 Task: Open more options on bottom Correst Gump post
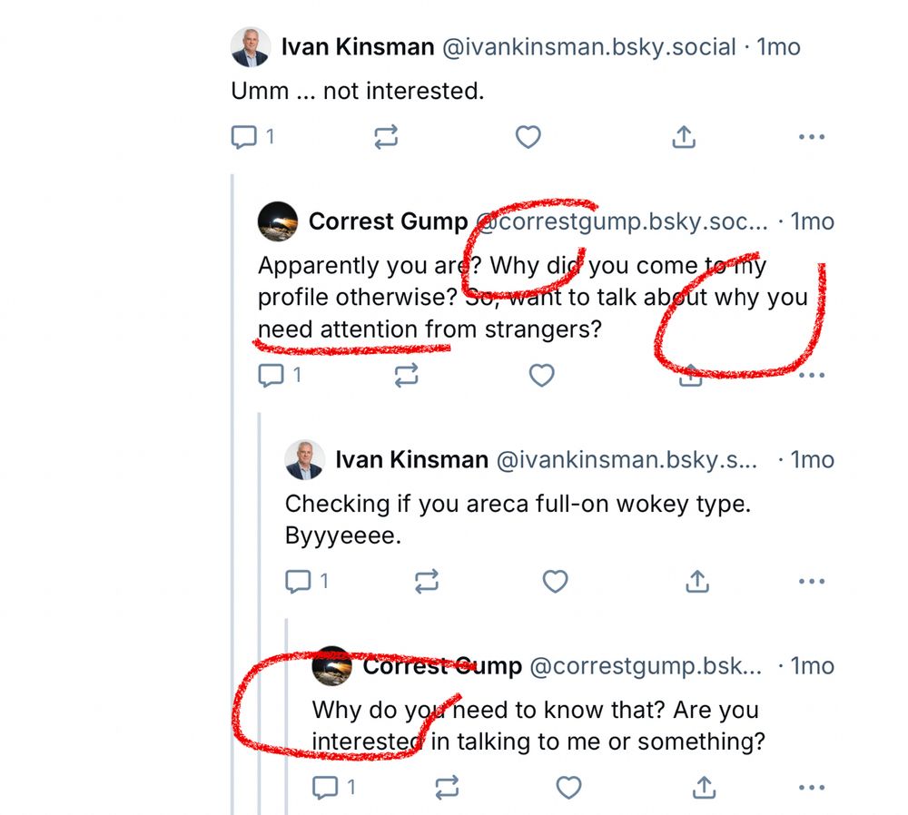(811, 787)
